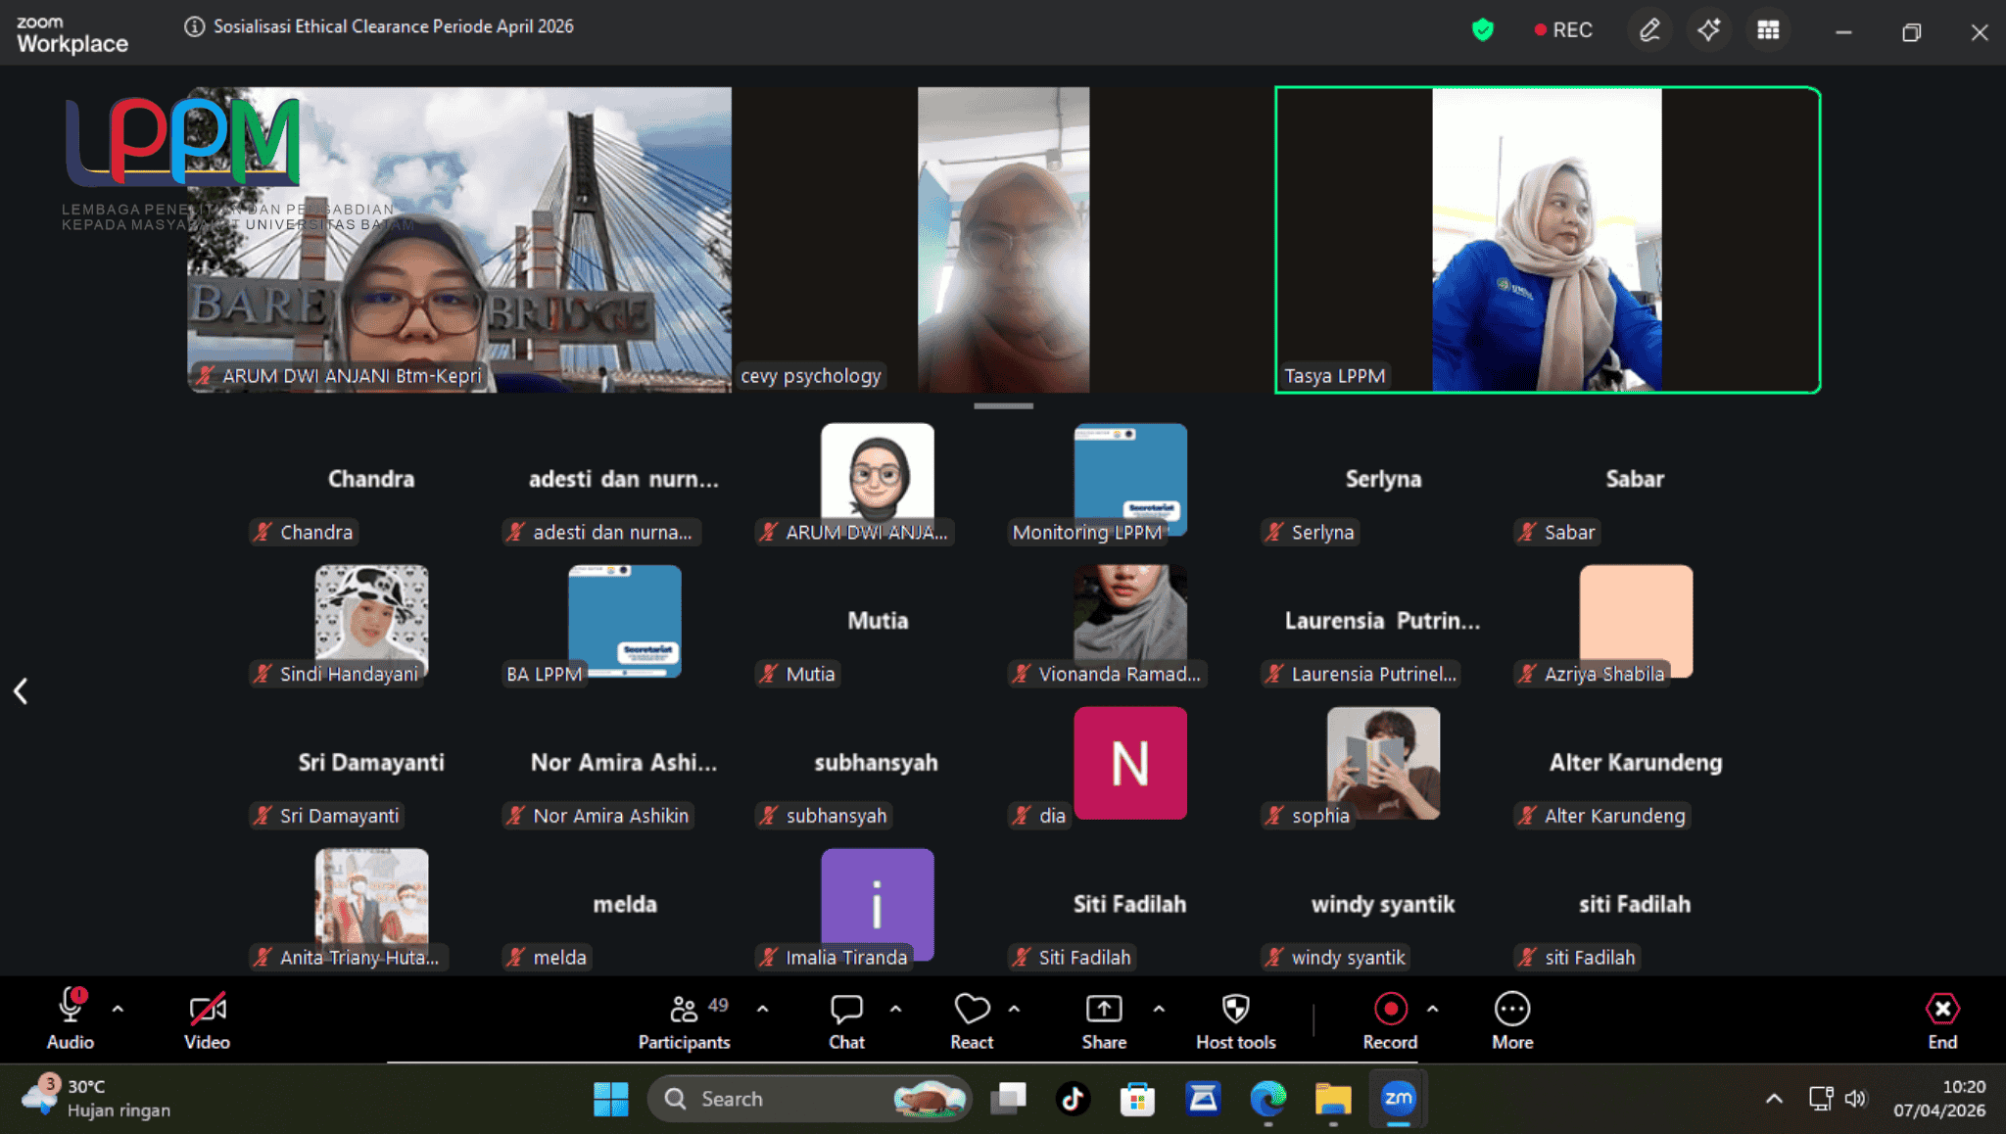This screenshot has height=1134, width=2006.
Task: Go to previous gallery page
Action: click(x=21, y=691)
